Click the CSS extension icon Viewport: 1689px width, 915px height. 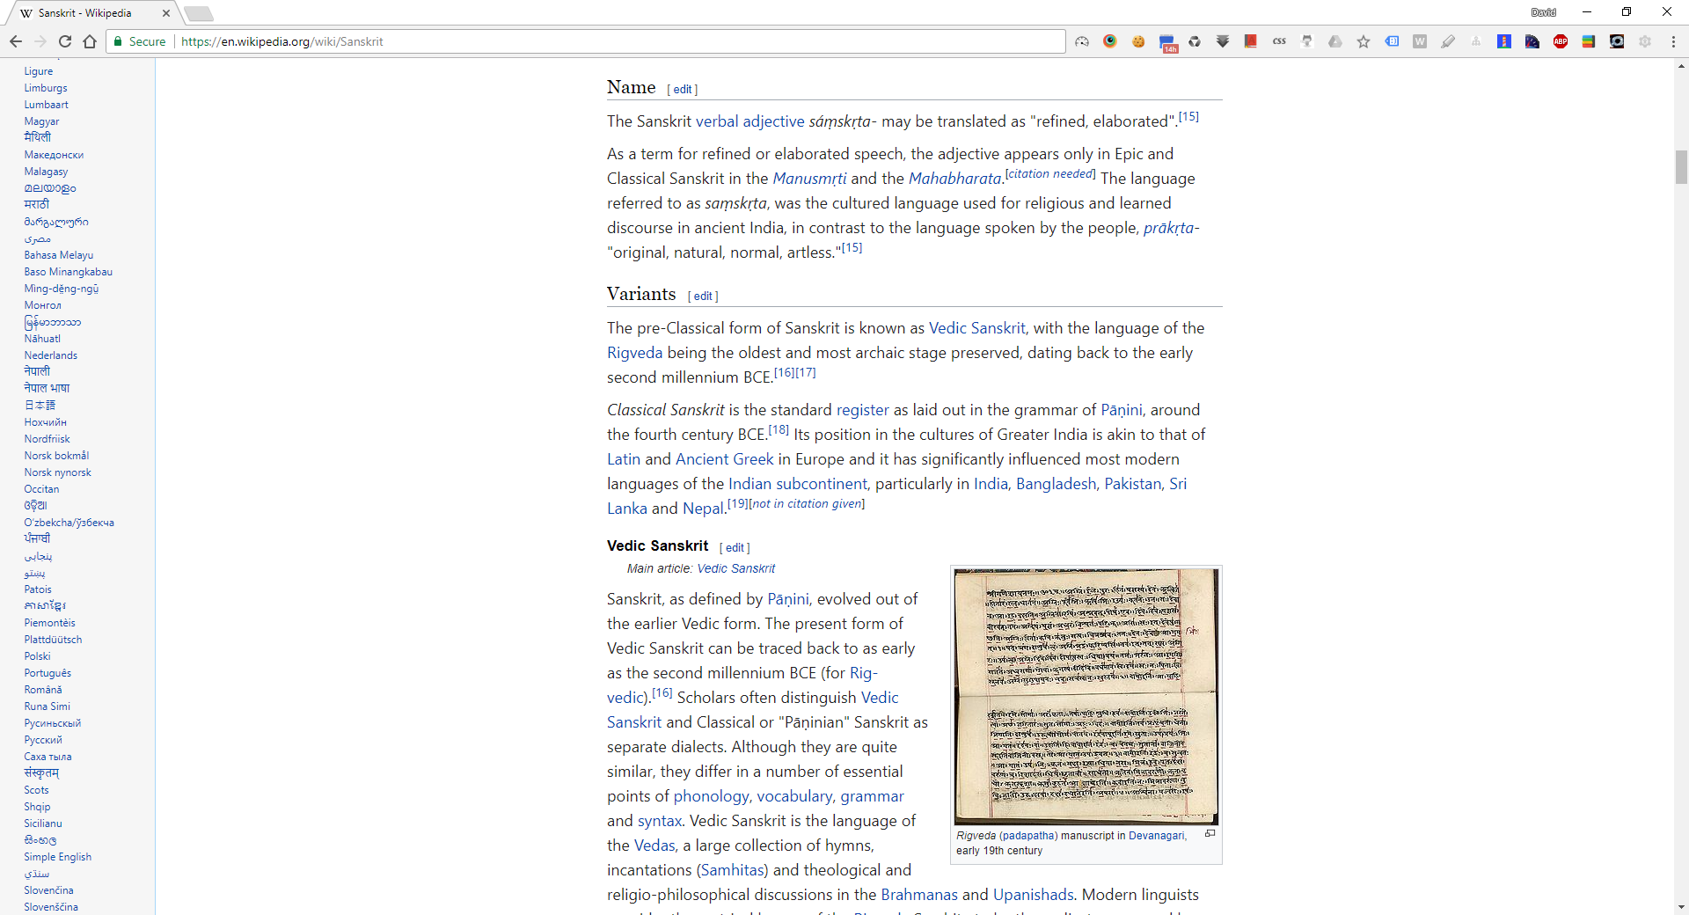pyautogui.click(x=1278, y=41)
